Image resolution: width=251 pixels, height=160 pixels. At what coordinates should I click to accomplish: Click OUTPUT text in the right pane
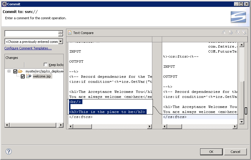170,77
